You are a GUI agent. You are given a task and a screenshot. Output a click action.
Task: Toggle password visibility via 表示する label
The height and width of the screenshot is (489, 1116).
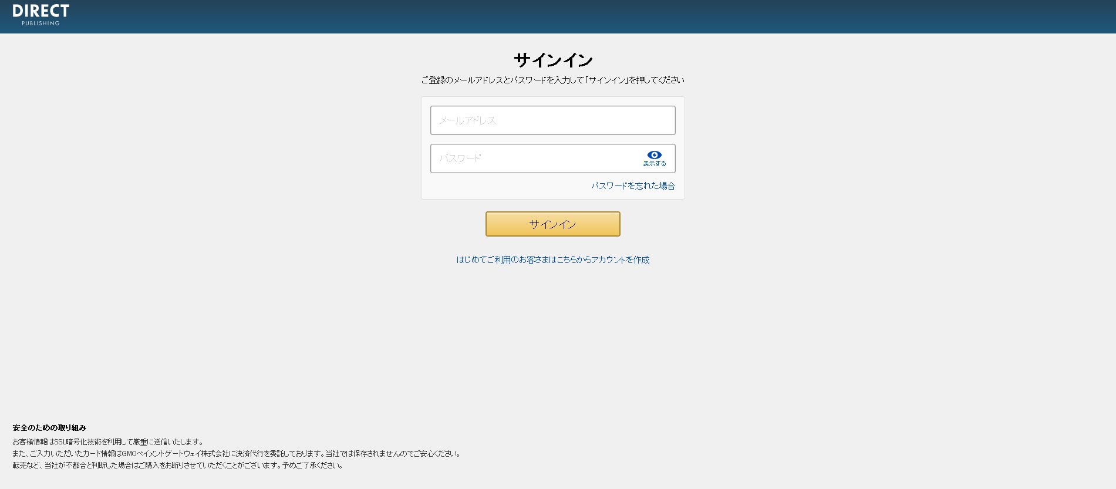click(x=654, y=164)
